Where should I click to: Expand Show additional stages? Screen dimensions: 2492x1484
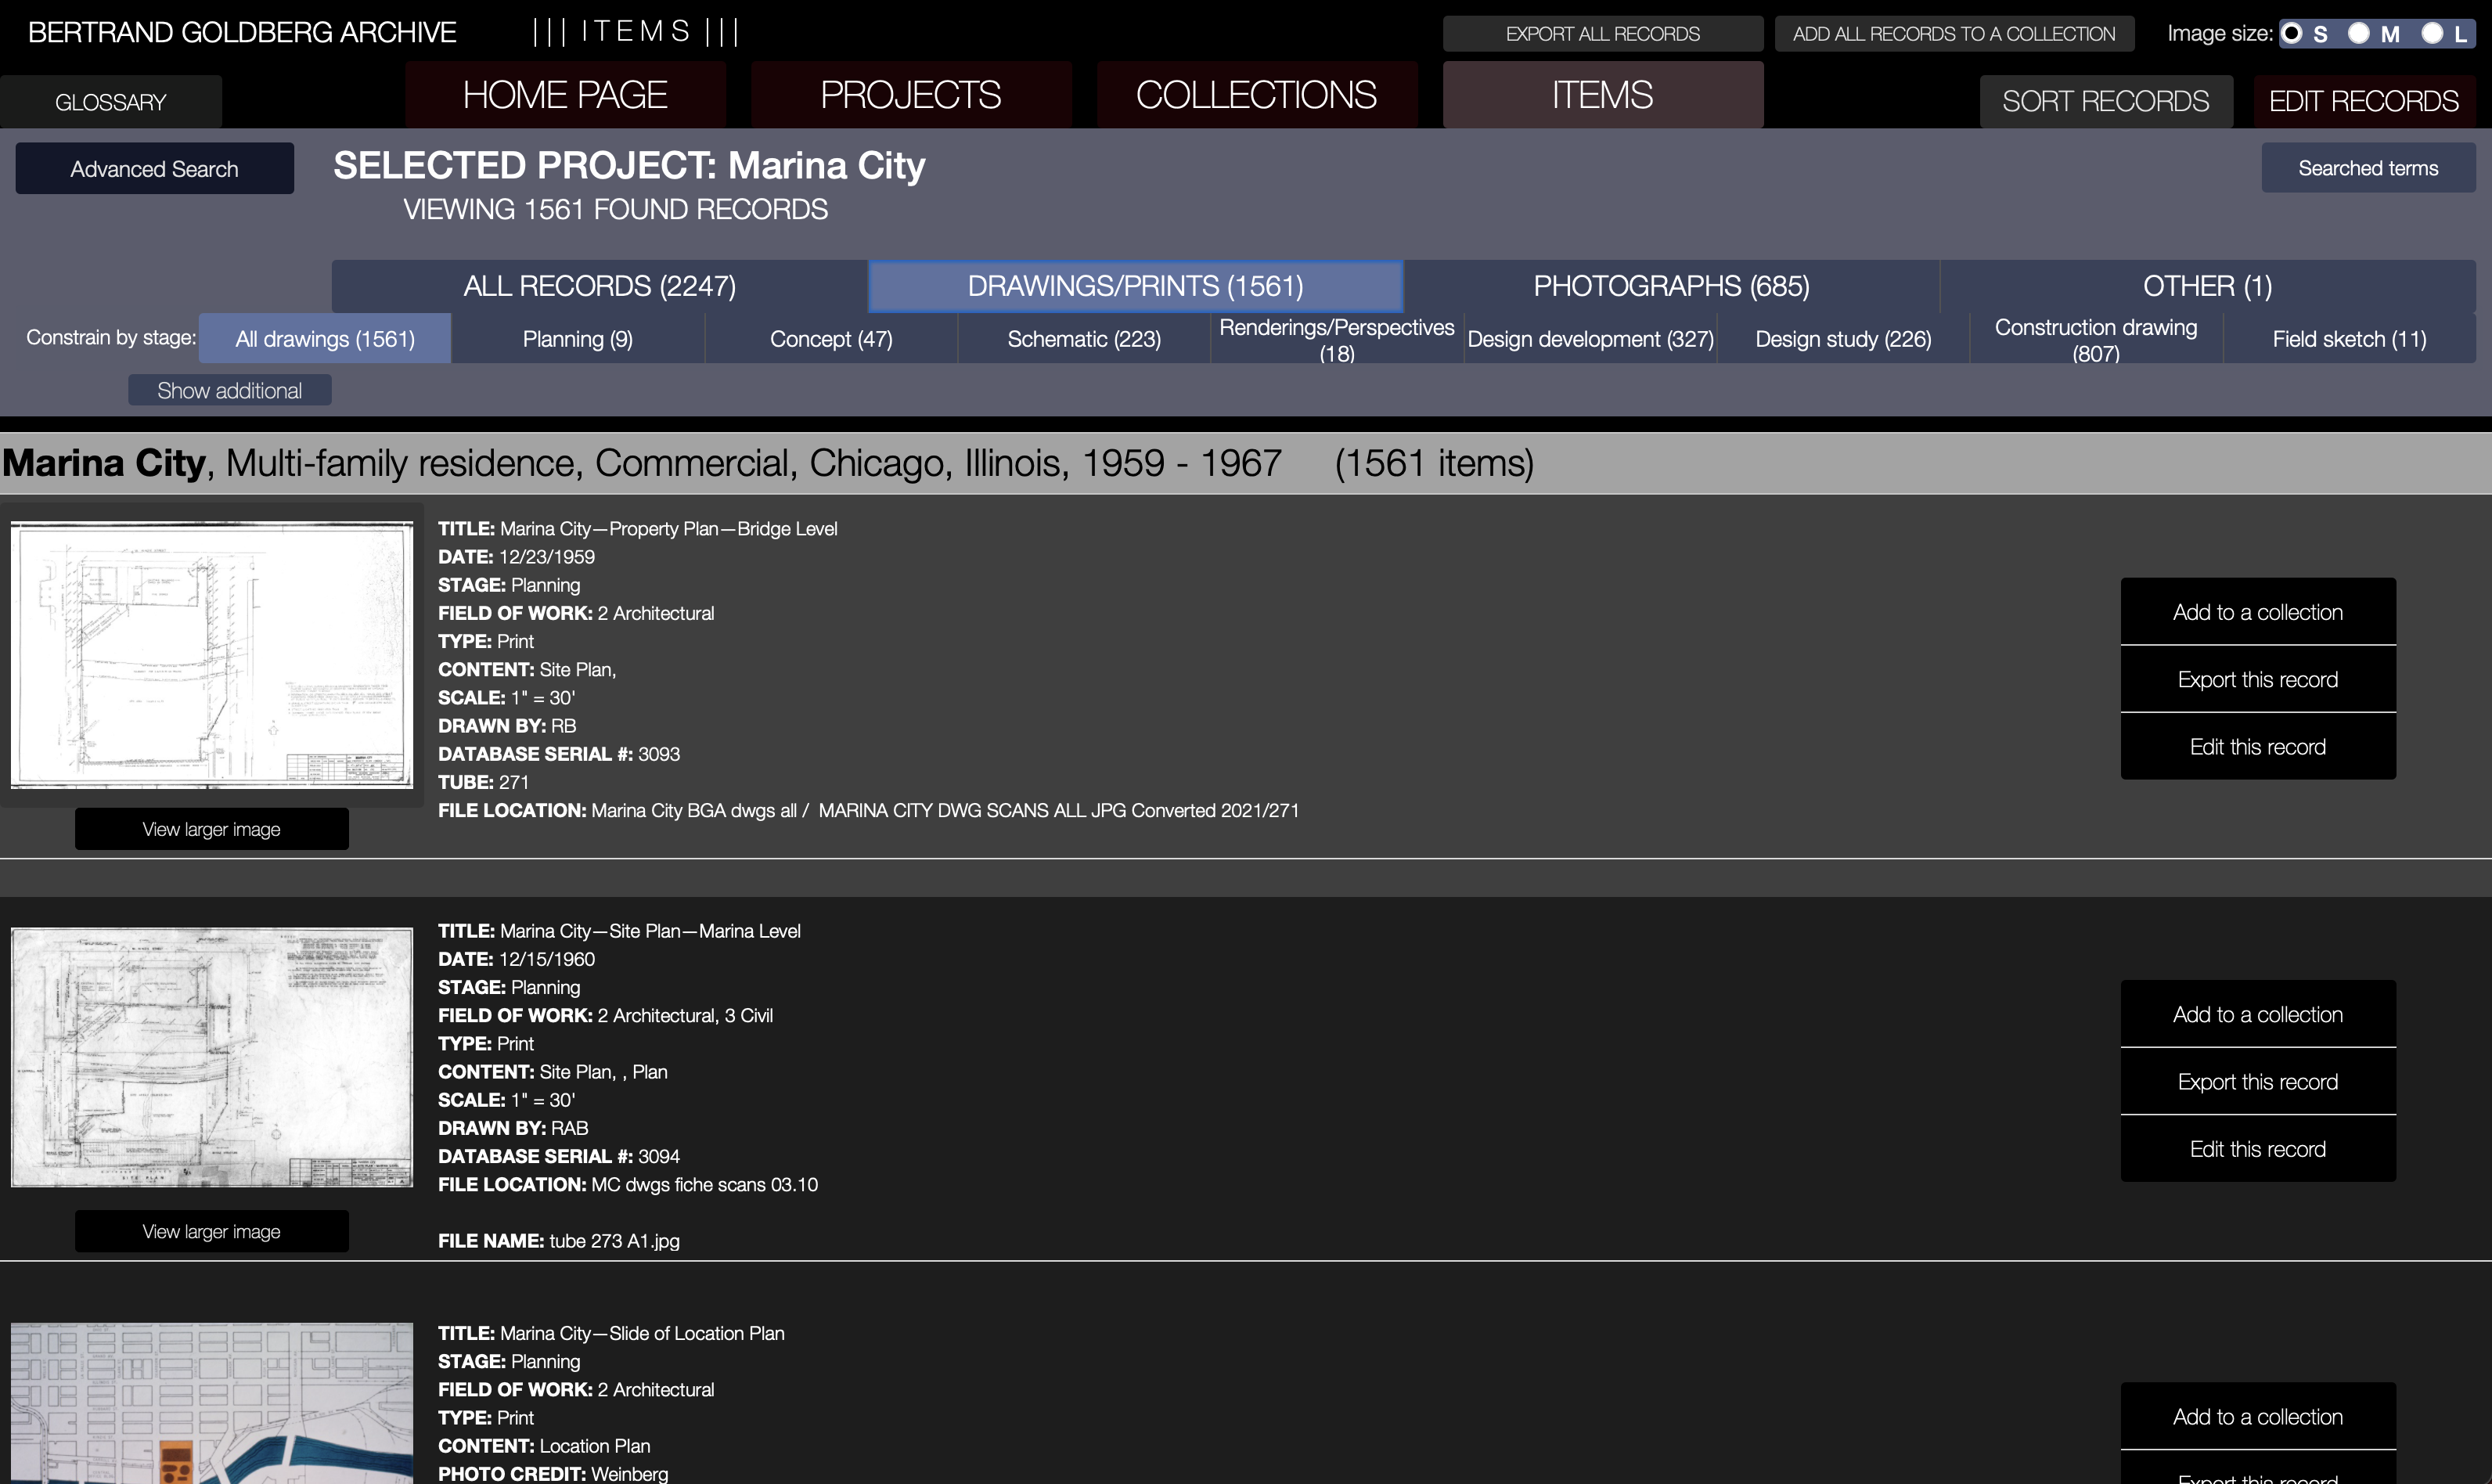pos(230,391)
